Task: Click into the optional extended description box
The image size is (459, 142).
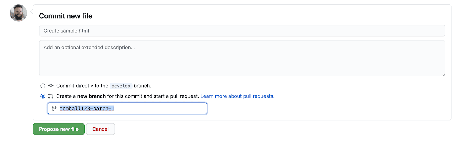Action: [x=242, y=58]
